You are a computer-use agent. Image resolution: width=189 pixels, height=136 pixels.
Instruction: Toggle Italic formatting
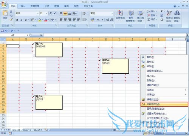22,20
